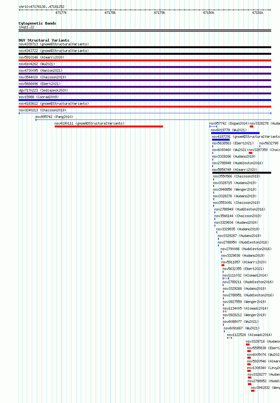Click nsv2788948 (Huddleston2016) label
The width and height of the screenshot is (280, 403).
238,163
